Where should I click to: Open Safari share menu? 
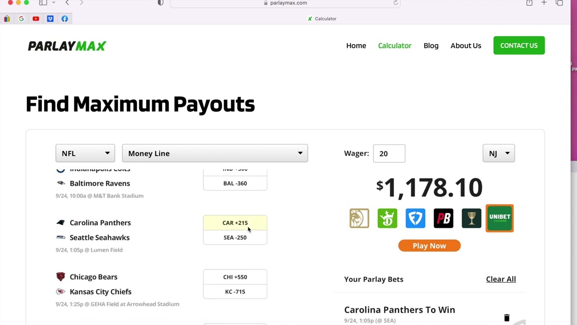(529, 3)
